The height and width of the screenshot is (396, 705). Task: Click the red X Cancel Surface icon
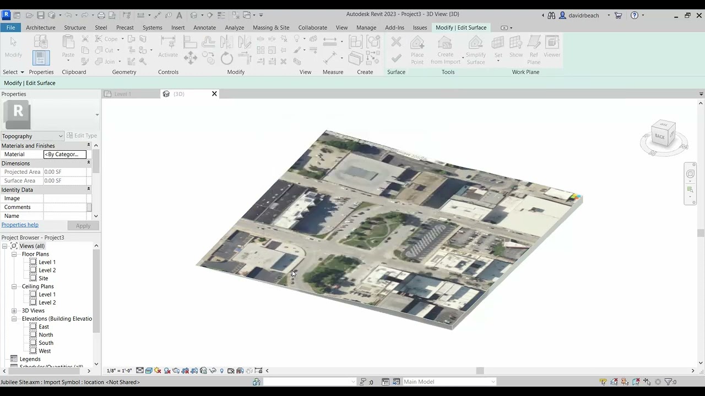[396, 42]
